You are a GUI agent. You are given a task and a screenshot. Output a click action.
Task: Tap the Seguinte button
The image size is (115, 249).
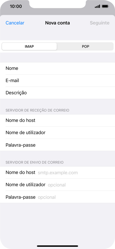(x=100, y=23)
